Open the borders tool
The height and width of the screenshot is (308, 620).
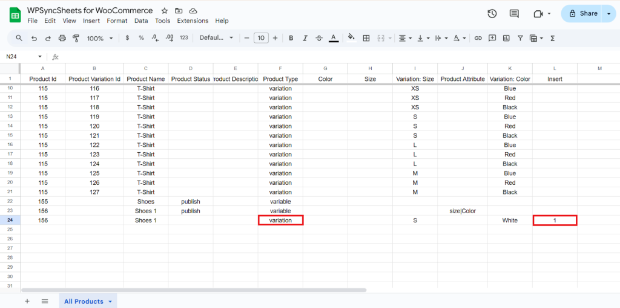pos(366,38)
